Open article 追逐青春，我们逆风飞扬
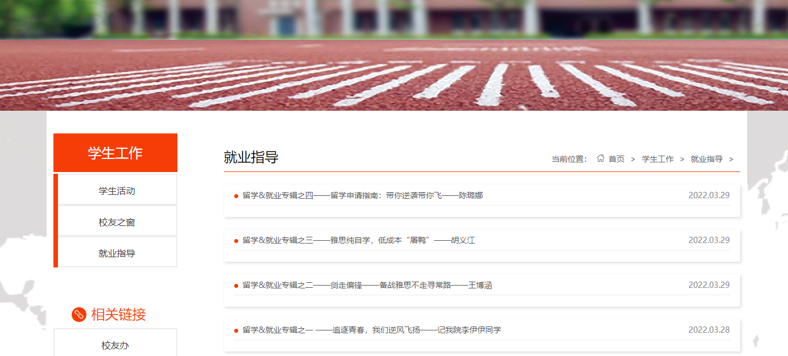788x356 pixels. pyautogui.click(x=372, y=330)
